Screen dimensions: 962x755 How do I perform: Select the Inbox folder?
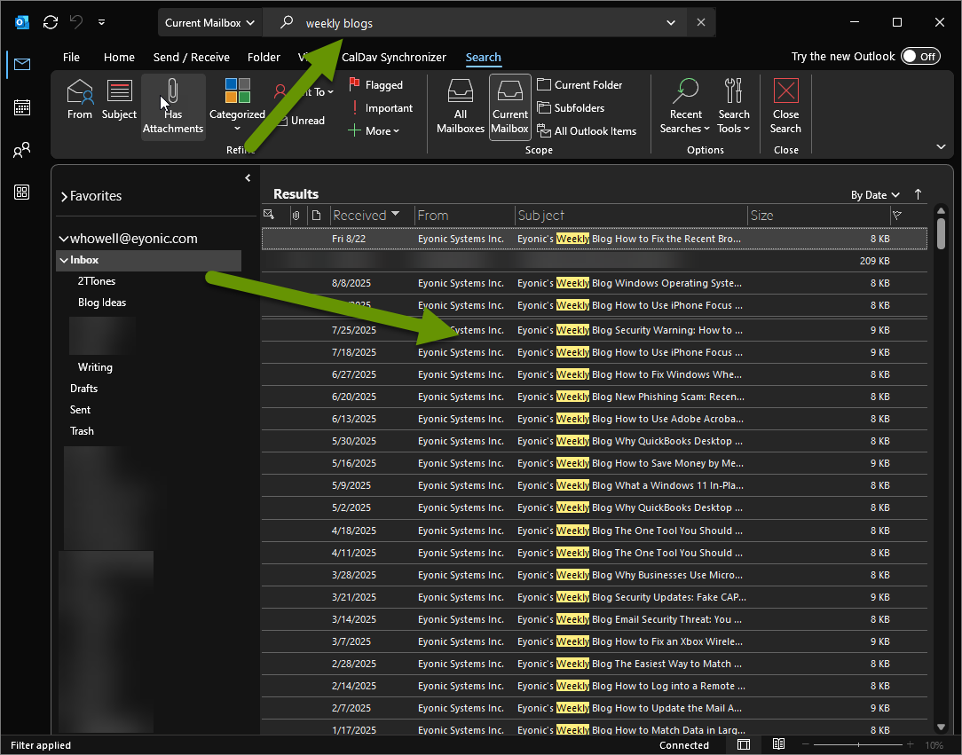coord(148,260)
